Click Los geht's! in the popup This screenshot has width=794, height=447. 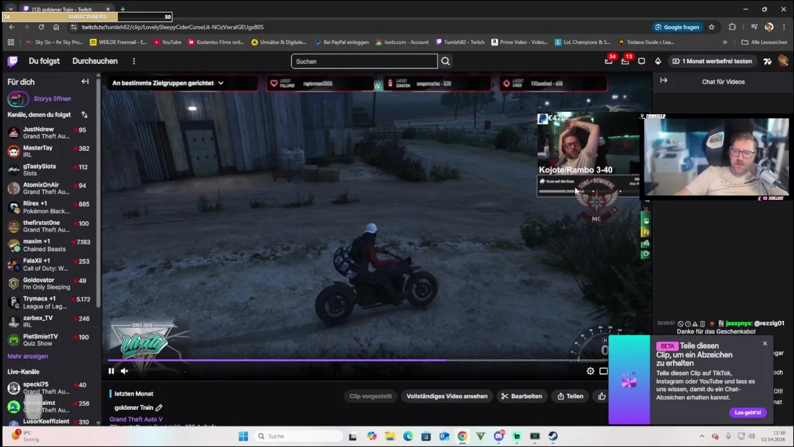coord(747,412)
